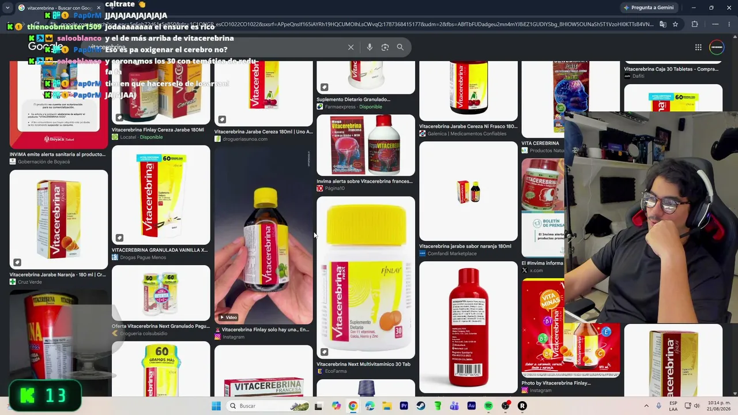Open Adobe Audition from the taskbar
The width and height of the screenshot is (738, 415).
[x=472, y=406]
